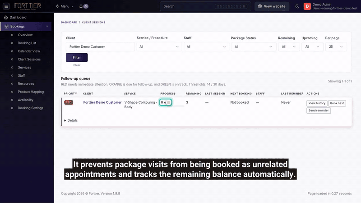Open Resources in the sidebar

pyautogui.click(x=26, y=83)
